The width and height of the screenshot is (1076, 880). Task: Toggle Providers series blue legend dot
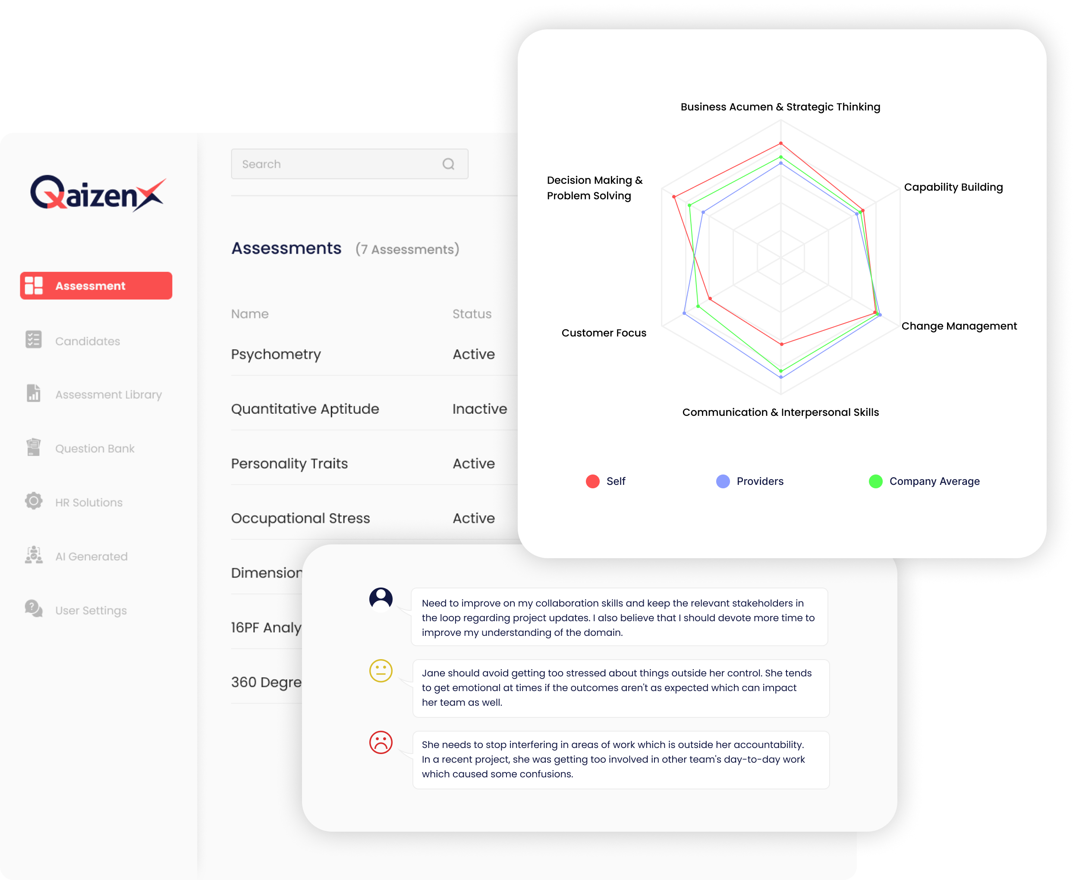pyautogui.click(x=723, y=481)
